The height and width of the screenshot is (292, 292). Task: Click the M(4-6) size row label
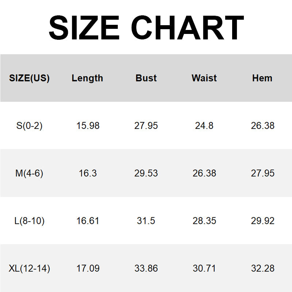[29, 173]
